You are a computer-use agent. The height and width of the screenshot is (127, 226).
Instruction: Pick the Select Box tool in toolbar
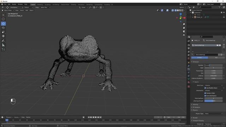point(3,15)
